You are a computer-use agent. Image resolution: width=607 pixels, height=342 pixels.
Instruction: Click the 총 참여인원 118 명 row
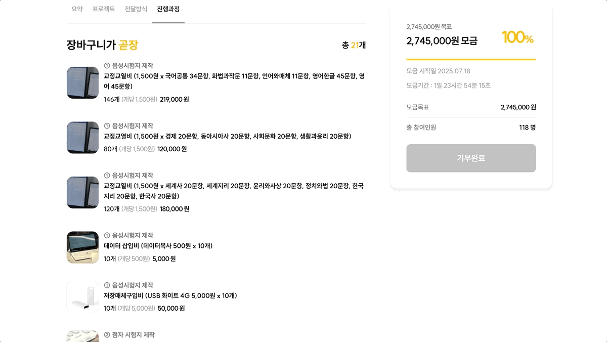pos(470,127)
